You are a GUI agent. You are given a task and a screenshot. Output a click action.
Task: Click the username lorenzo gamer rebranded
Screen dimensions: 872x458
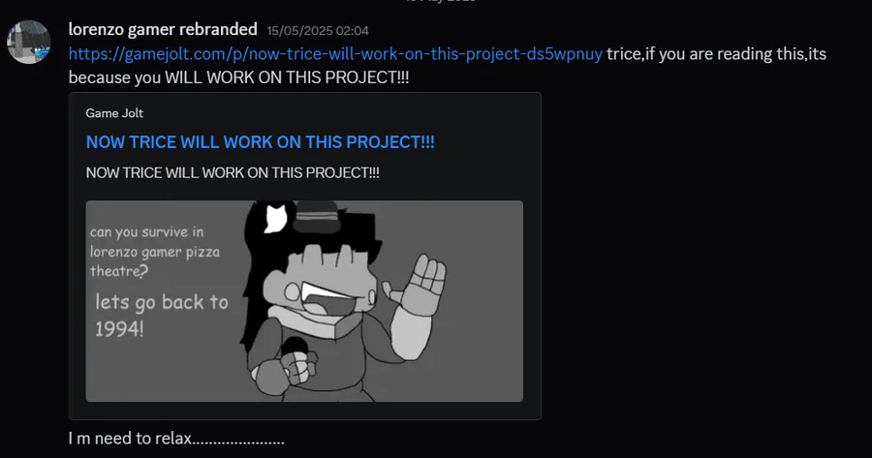tap(163, 29)
